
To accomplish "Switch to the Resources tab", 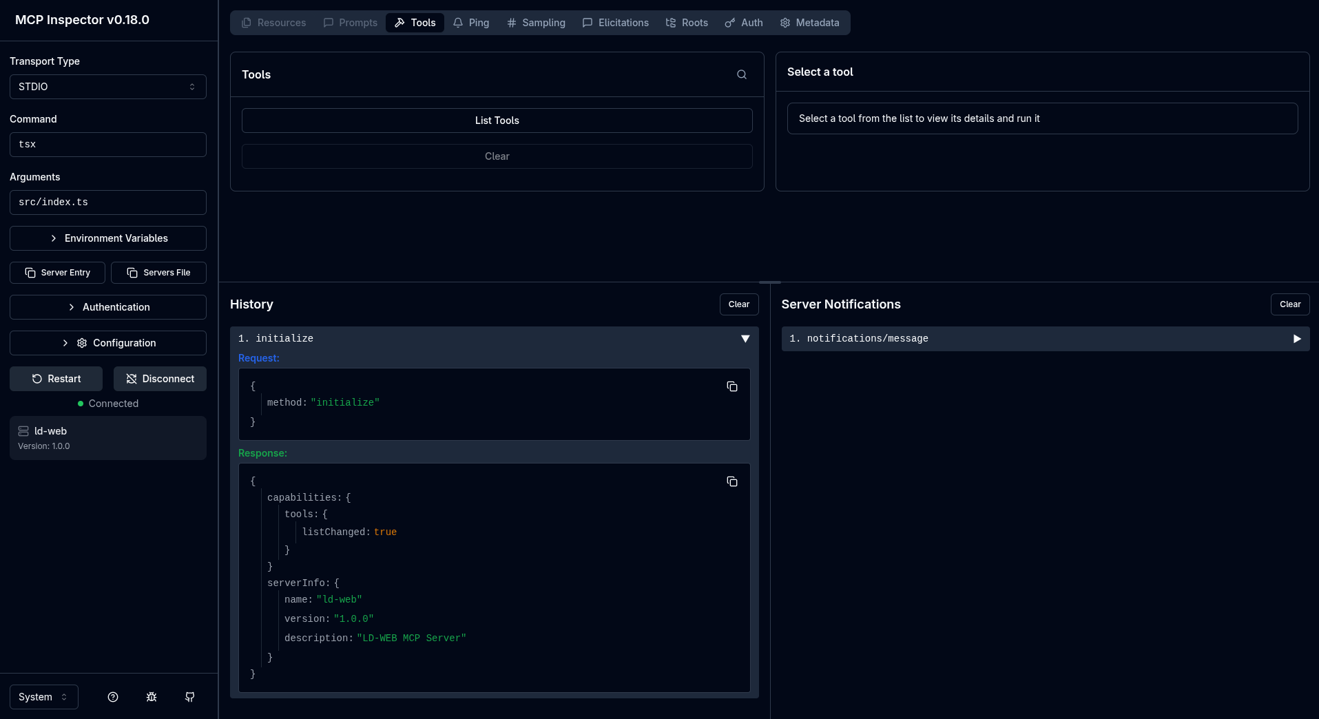I will pos(273,22).
